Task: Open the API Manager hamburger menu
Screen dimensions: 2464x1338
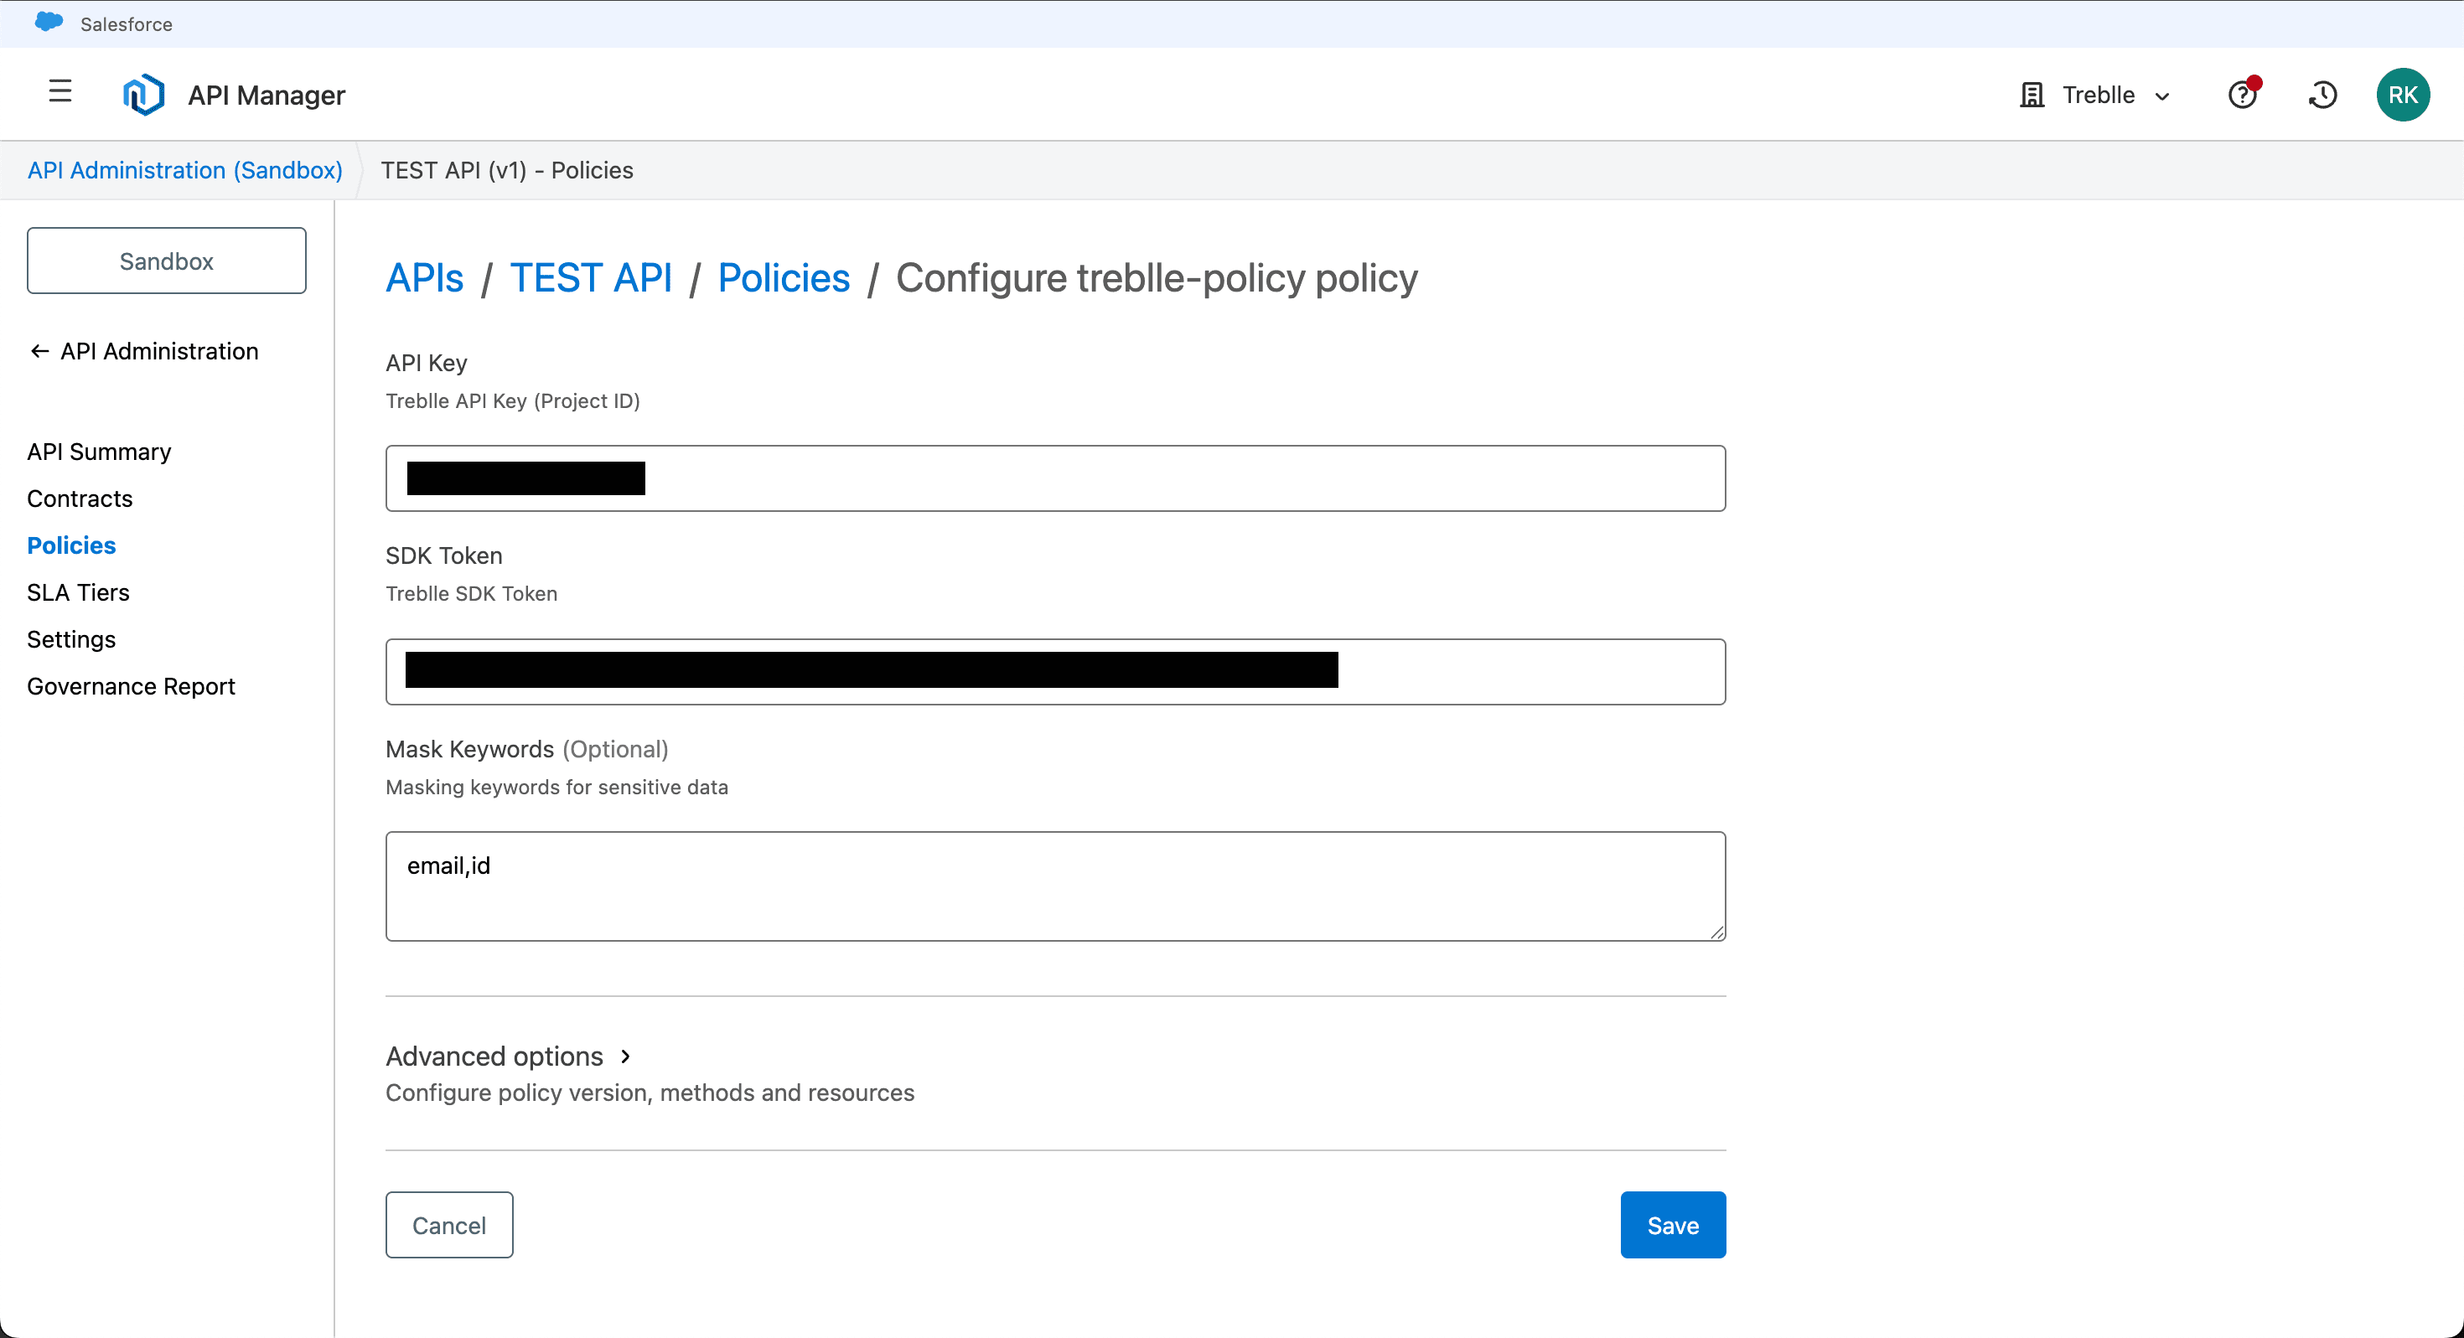Action: [60, 93]
